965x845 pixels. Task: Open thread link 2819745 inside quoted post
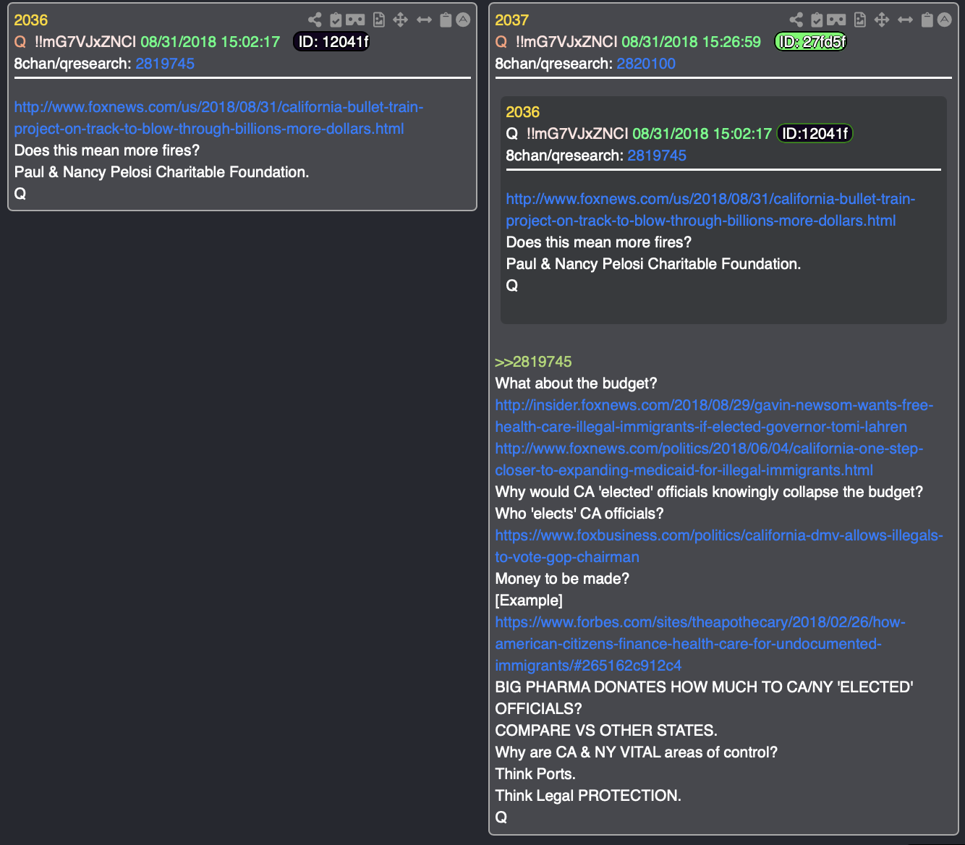657,156
